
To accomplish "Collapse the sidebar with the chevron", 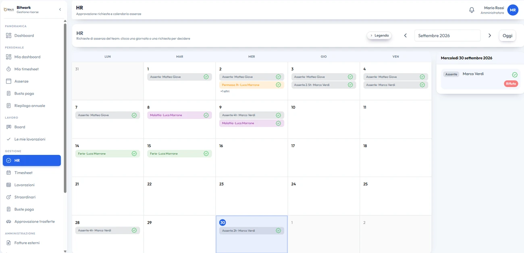I will point(60,10).
